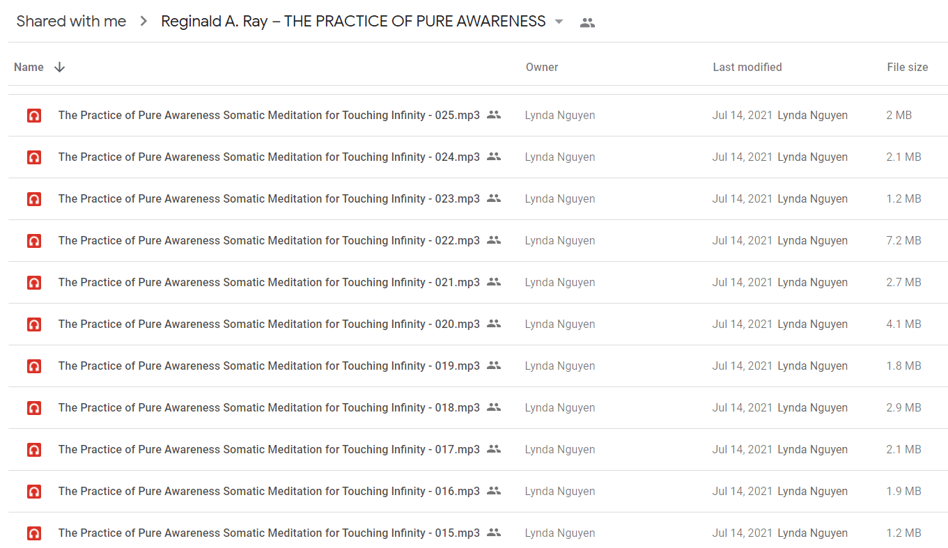The width and height of the screenshot is (948, 548).
Task: Click the audio icon for file 017.mp3
Action: (x=34, y=450)
